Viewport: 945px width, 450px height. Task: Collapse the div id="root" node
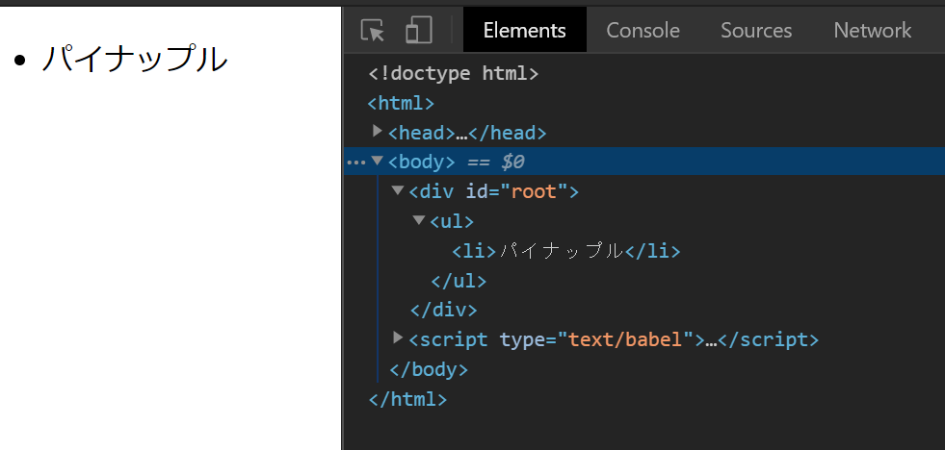pyautogui.click(x=397, y=190)
